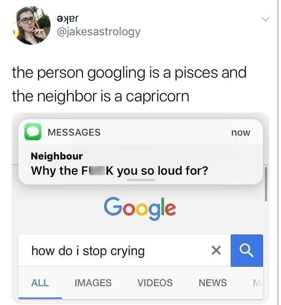Click the MESSAGES notification header label
Screen dimensions: 281x305
pos(74,132)
